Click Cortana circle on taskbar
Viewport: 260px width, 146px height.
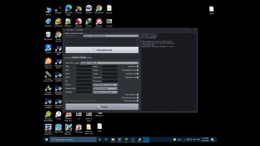(x=100, y=140)
